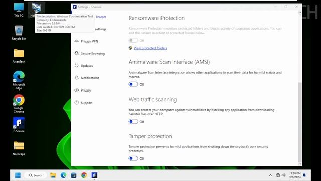Open the notification bell in taskbar
Screen dimensions: 321x181
tap(304, 175)
